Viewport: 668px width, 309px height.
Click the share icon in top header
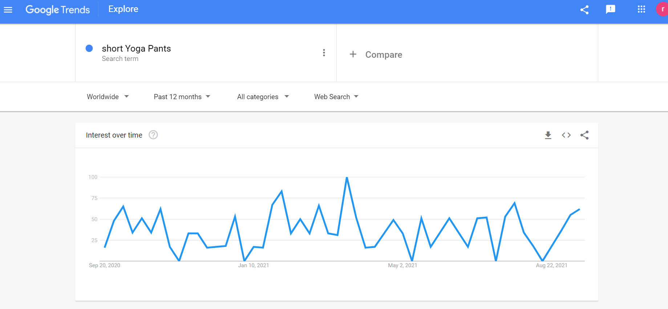point(584,10)
